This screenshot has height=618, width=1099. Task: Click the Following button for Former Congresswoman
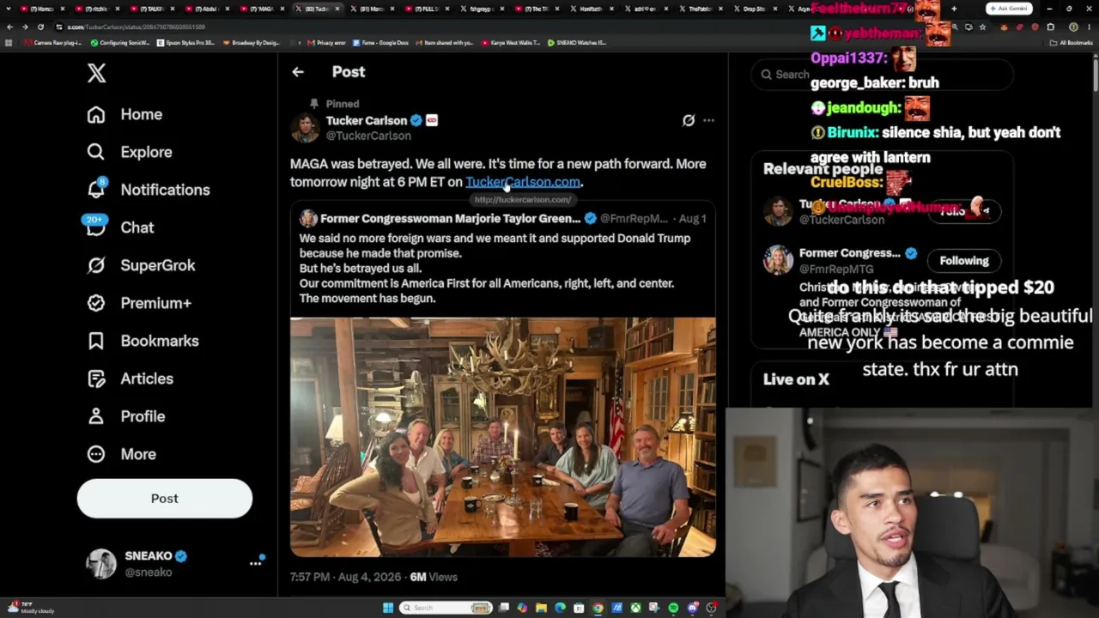point(964,261)
